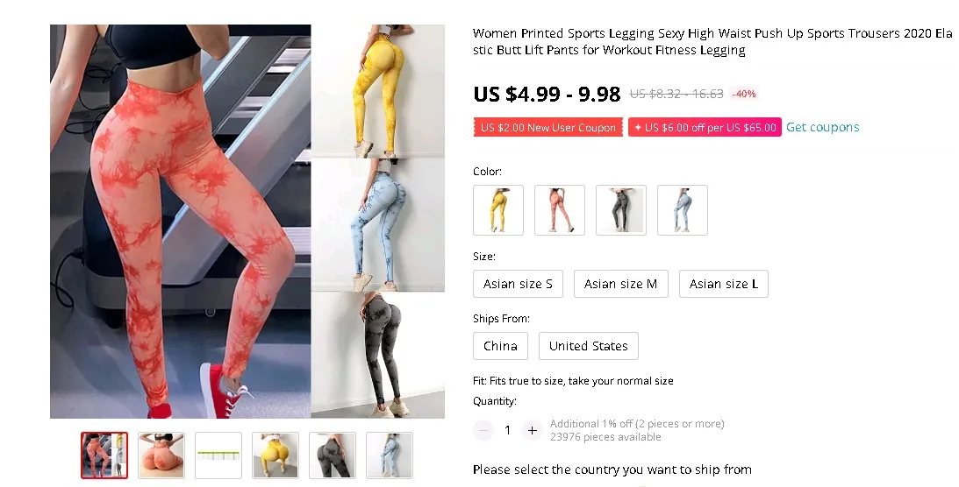
Task: Click the US $6.00 off per $65.00 coupon
Action: tap(705, 128)
